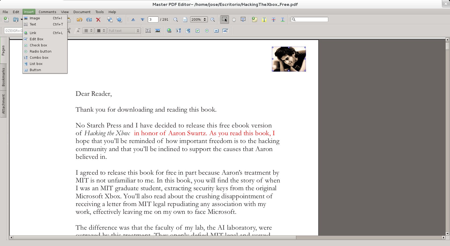Image resolution: width=450 pixels, height=246 pixels.
Task: Choose Check box from the Insert menu
Action: coord(45,45)
